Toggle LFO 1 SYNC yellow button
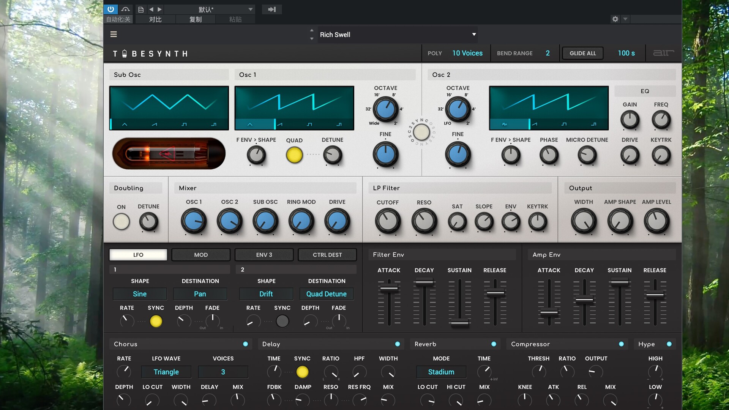Viewport: 729px width, 410px height. pyautogui.click(x=156, y=321)
